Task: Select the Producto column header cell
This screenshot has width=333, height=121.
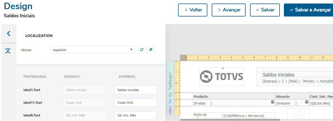Action: point(233,96)
